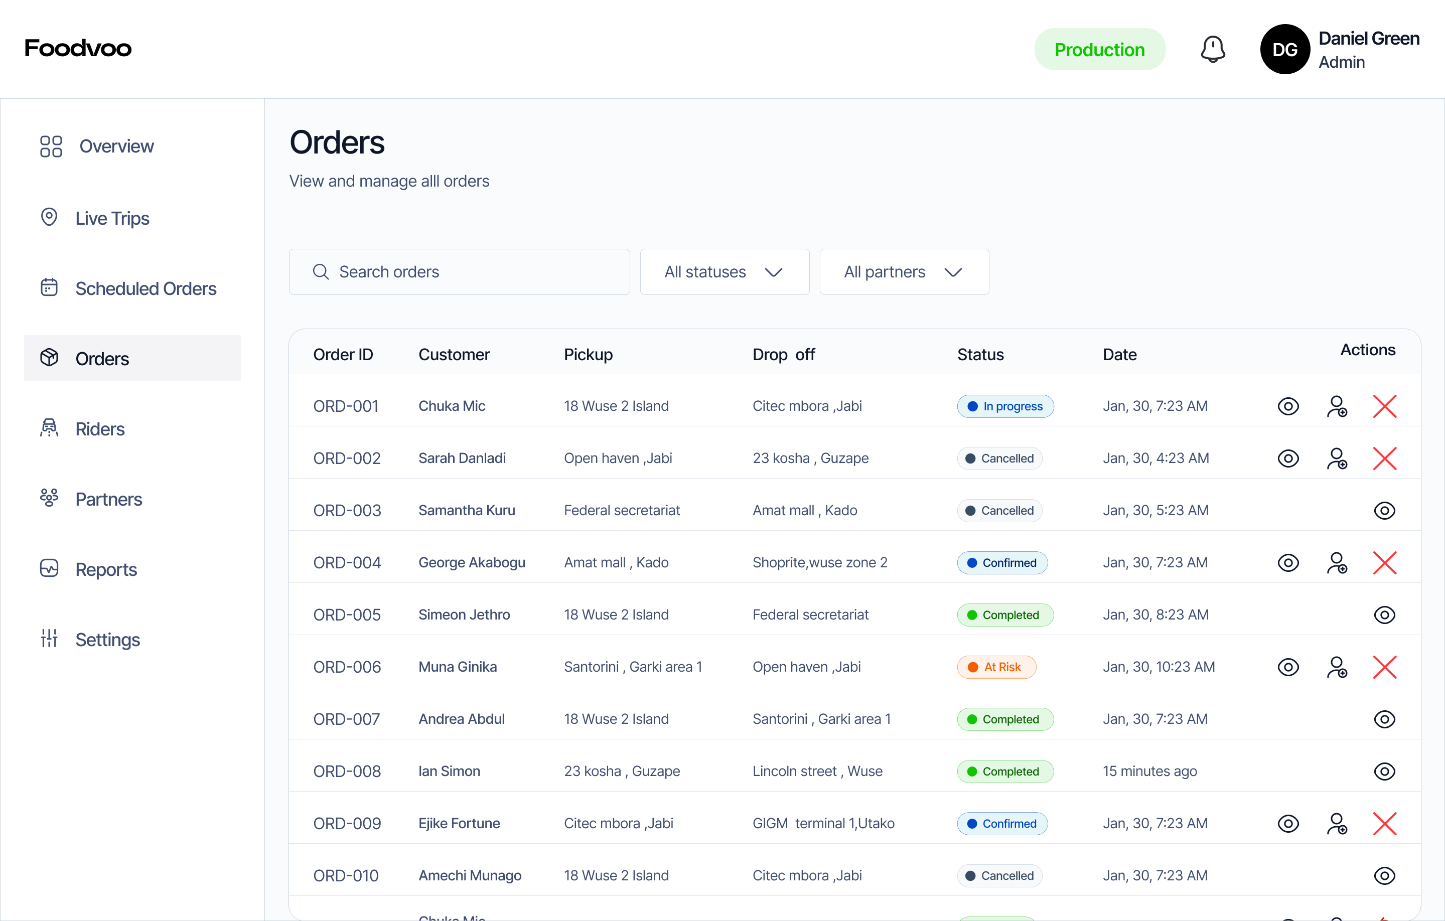Click the DG profile avatar
This screenshot has height=921, width=1445.
point(1285,49)
